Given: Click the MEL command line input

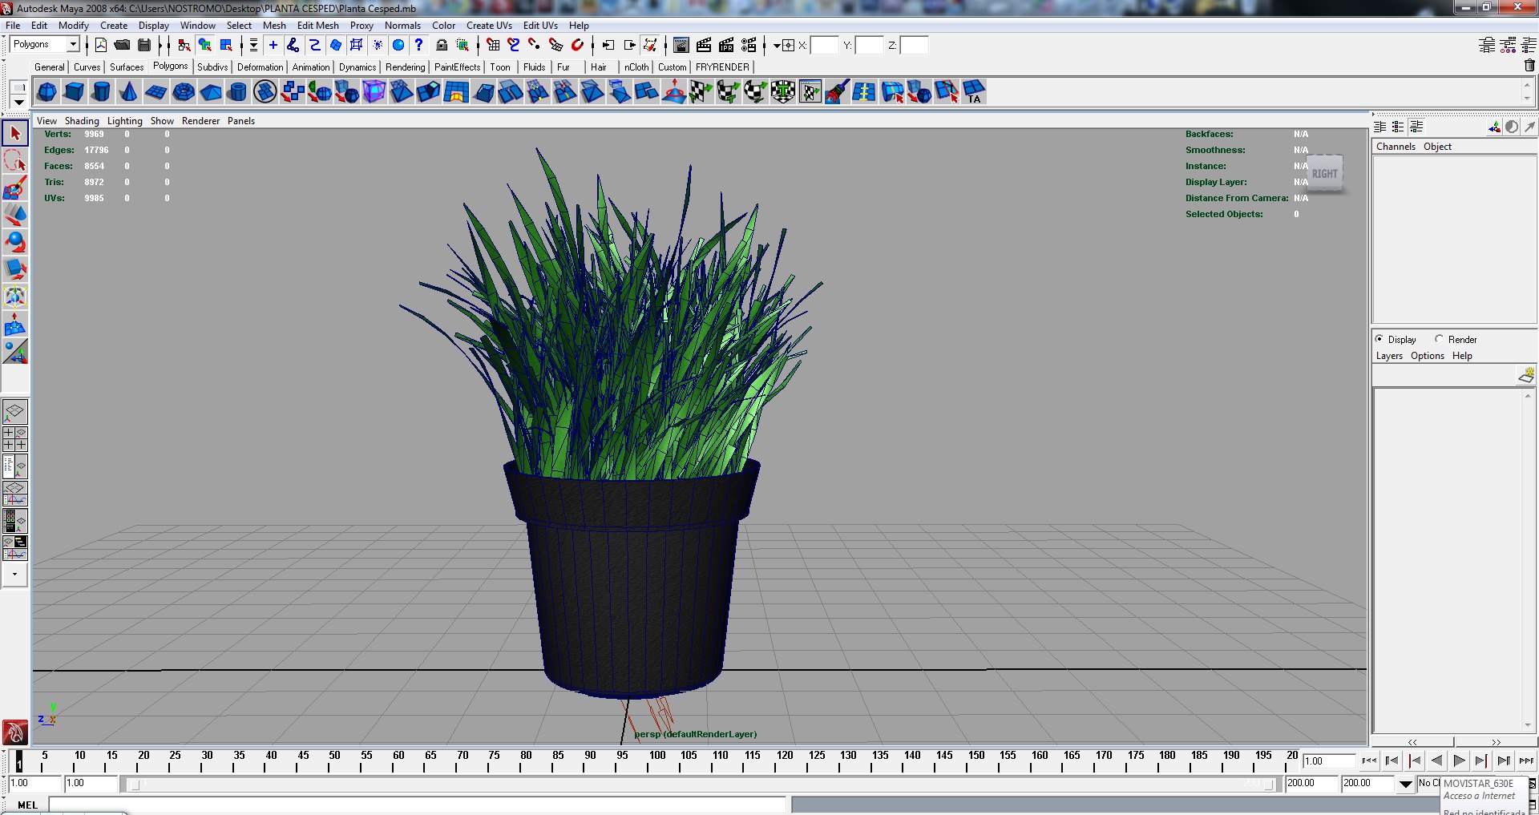Looking at the screenshot, I should pos(418,805).
